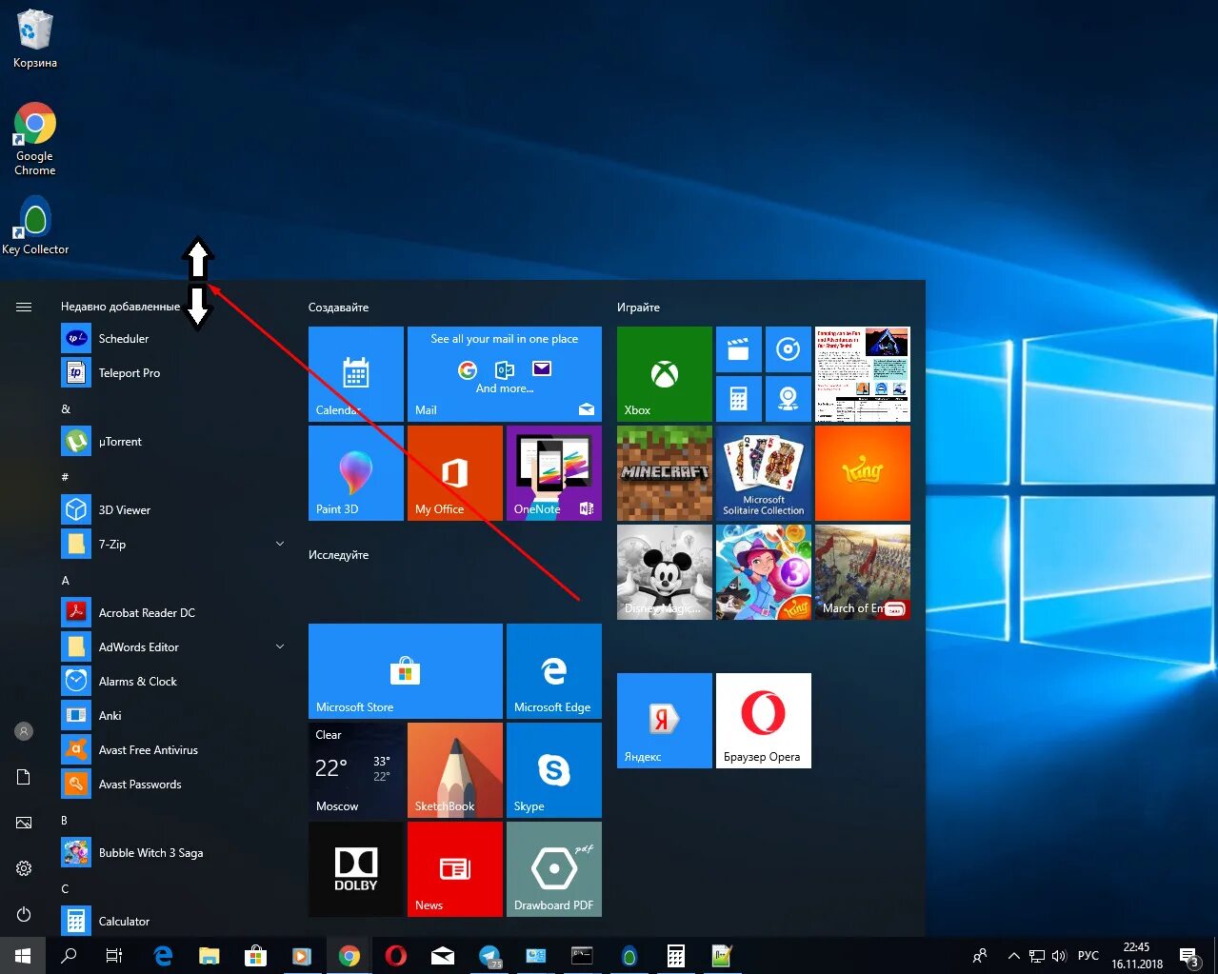Click the letter "B" app list header
This screenshot has width=1218, height=974.
[x=64, y=820]
